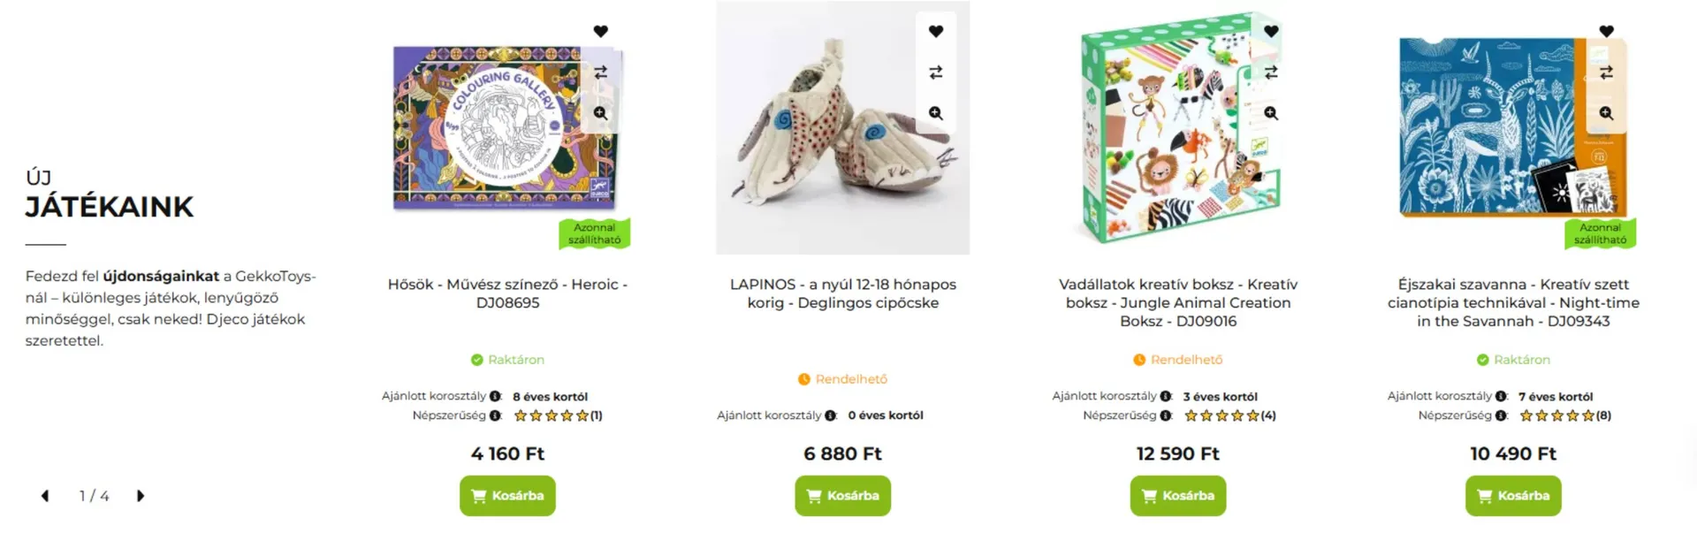The width and height of the screenshot is (1697, 533).
Task: Open LAPINOS Deglingos cipőcske product title
Action: pyautogui.click(x=842, y=293)
